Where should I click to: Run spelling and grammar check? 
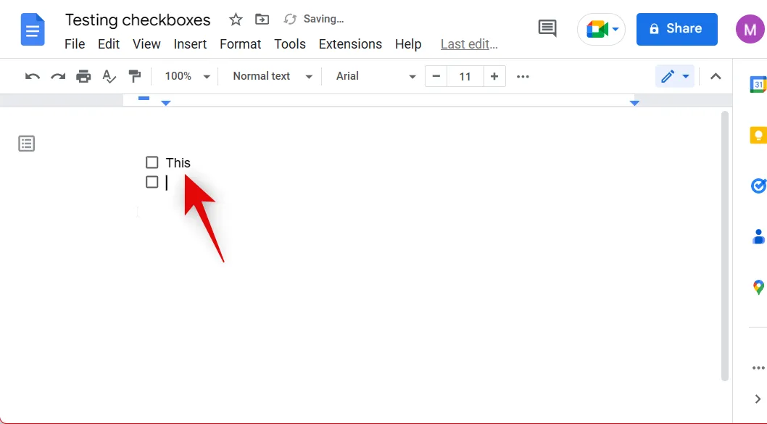click(x=109, y=76)
